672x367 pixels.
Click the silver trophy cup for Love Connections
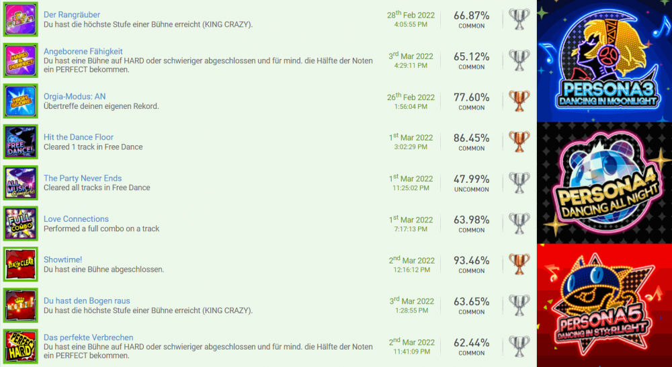519,222
